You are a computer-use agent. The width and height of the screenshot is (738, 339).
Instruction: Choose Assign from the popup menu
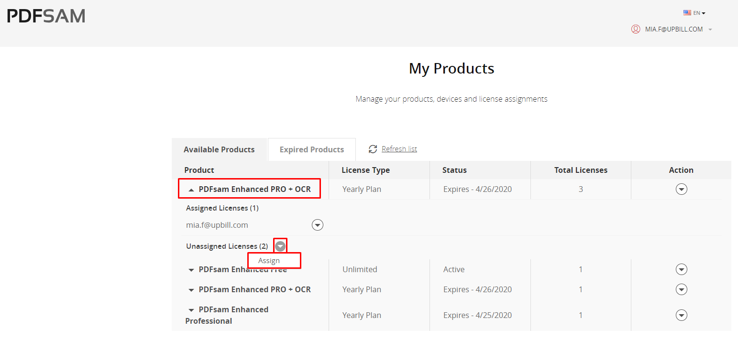pyautogui.click(x=269, y=261)
